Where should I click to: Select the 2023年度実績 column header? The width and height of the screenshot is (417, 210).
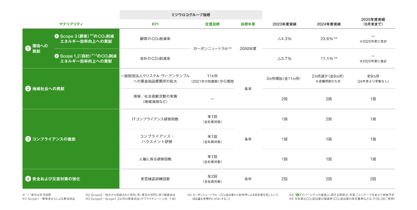coord(284,24)
